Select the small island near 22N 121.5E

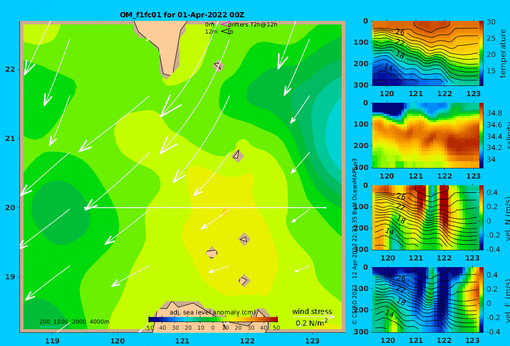218,66
